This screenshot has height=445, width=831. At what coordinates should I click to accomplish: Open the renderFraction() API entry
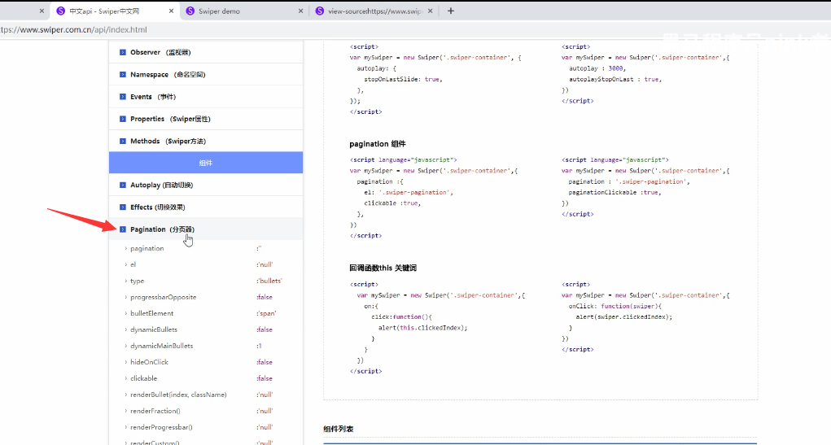tap(155, 411)
